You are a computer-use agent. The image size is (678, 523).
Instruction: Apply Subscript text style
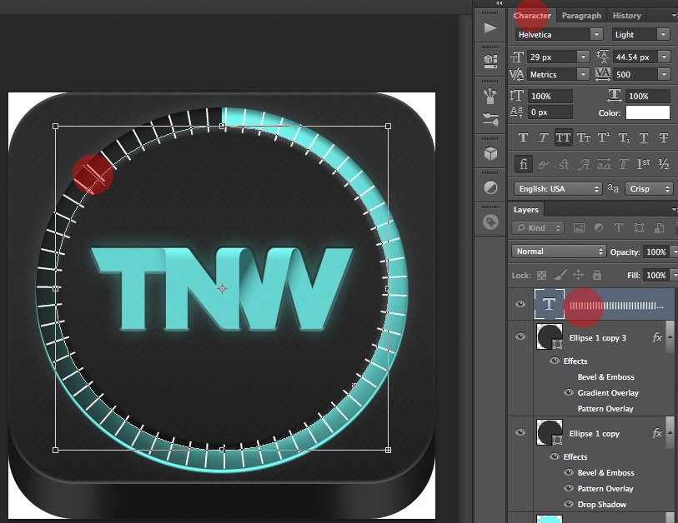click(624, 137)
